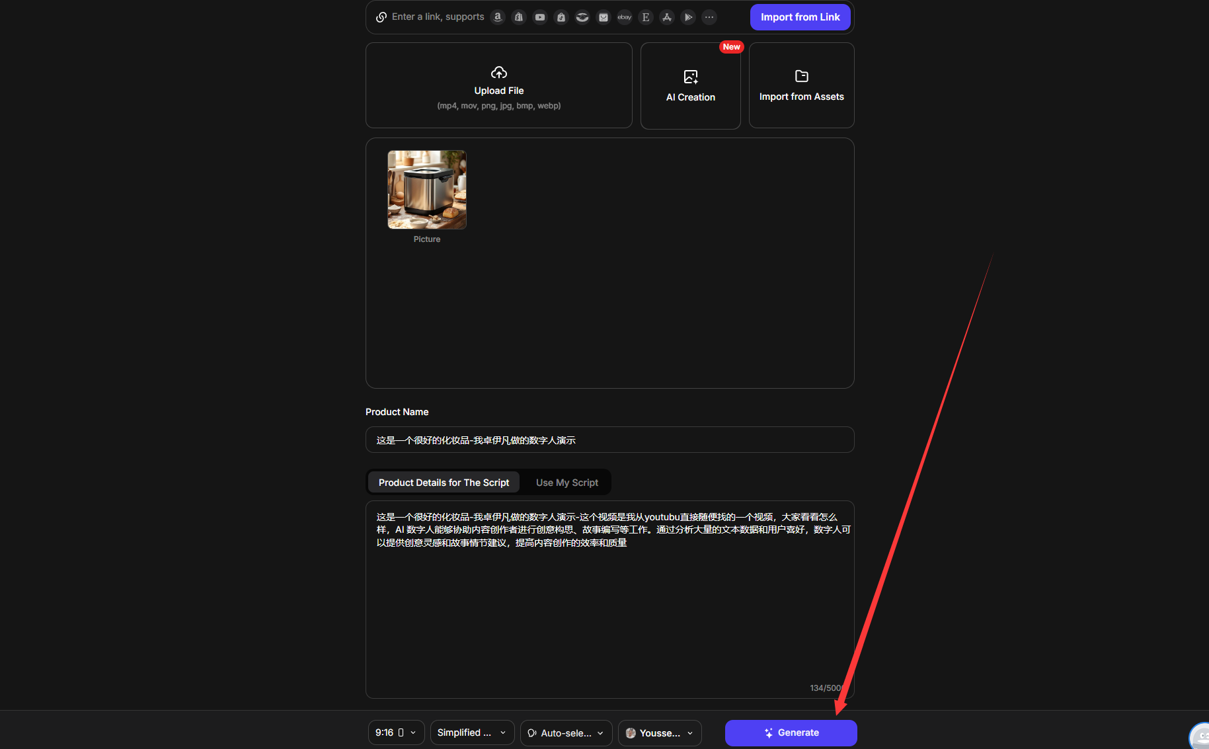
Task: Click the App Store link source icon
Action: [x=667, y=17]
